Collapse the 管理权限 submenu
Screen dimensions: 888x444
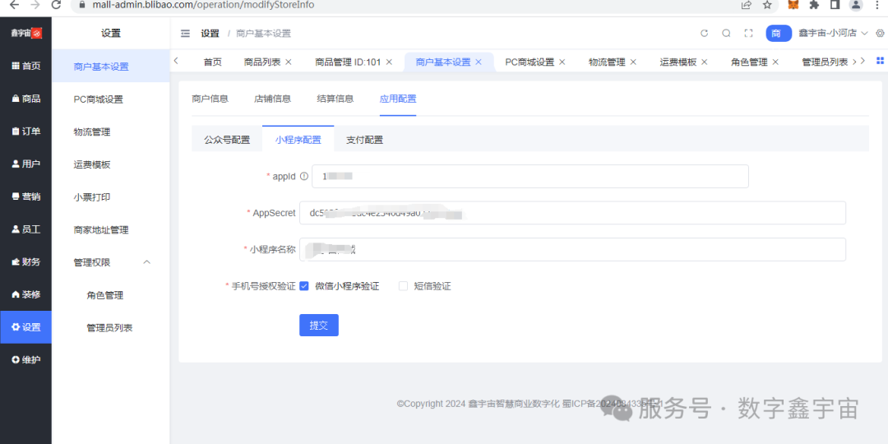tap(146, 262)
